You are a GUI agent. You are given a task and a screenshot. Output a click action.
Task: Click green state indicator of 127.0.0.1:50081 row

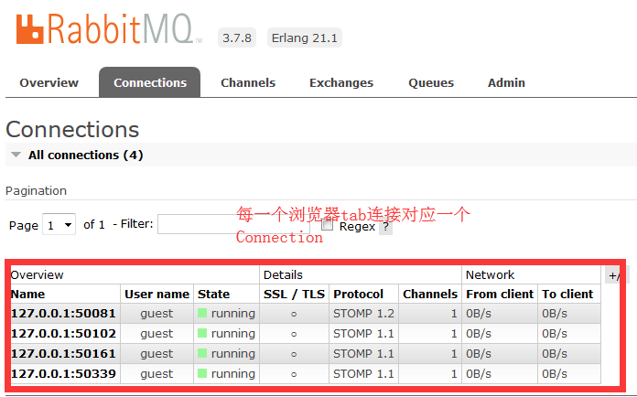[x=202, y=313]
